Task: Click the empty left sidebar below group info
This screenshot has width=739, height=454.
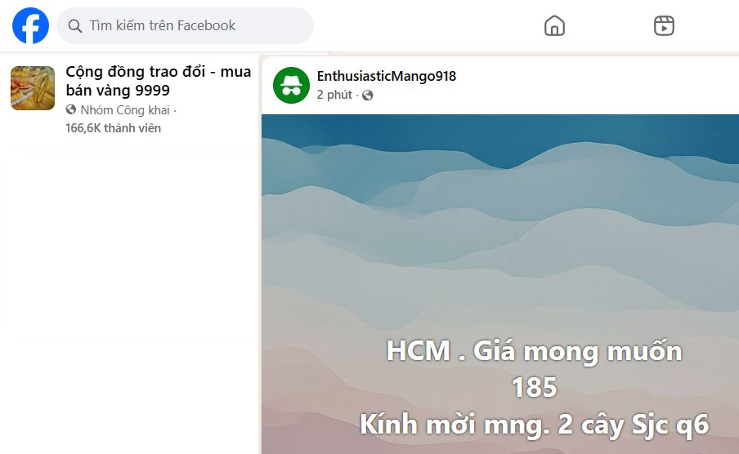Action: pos(129,301)
